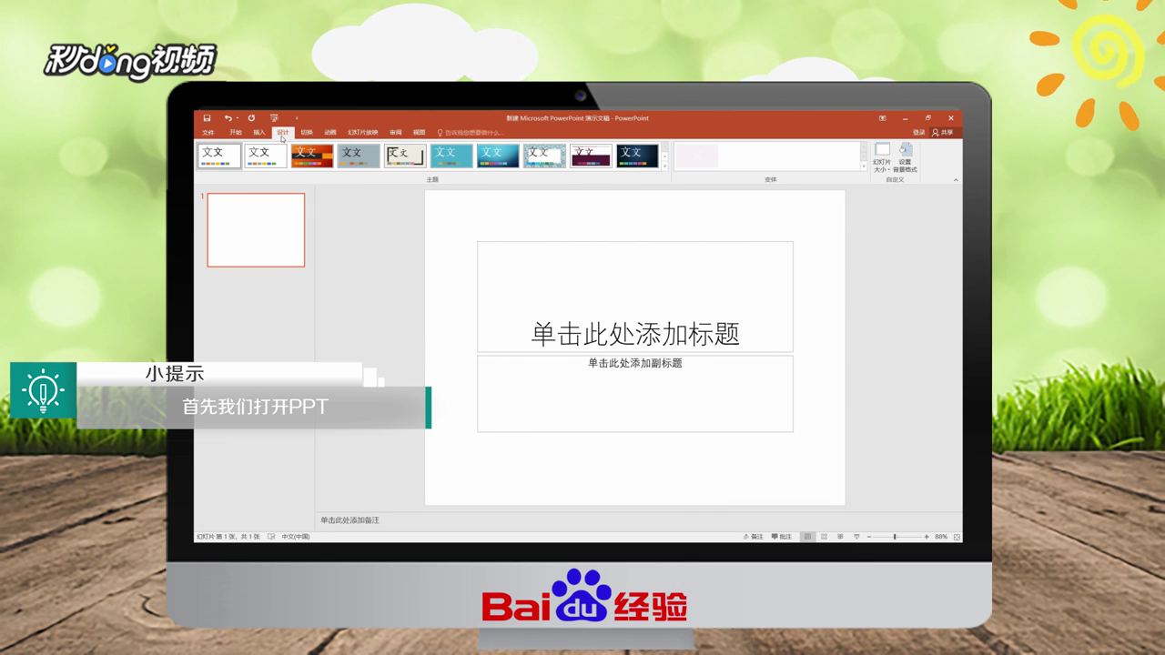Switch to Slide Sorter view icon
This screenshot has height=655, width=1165.
[x=824, y=537]
